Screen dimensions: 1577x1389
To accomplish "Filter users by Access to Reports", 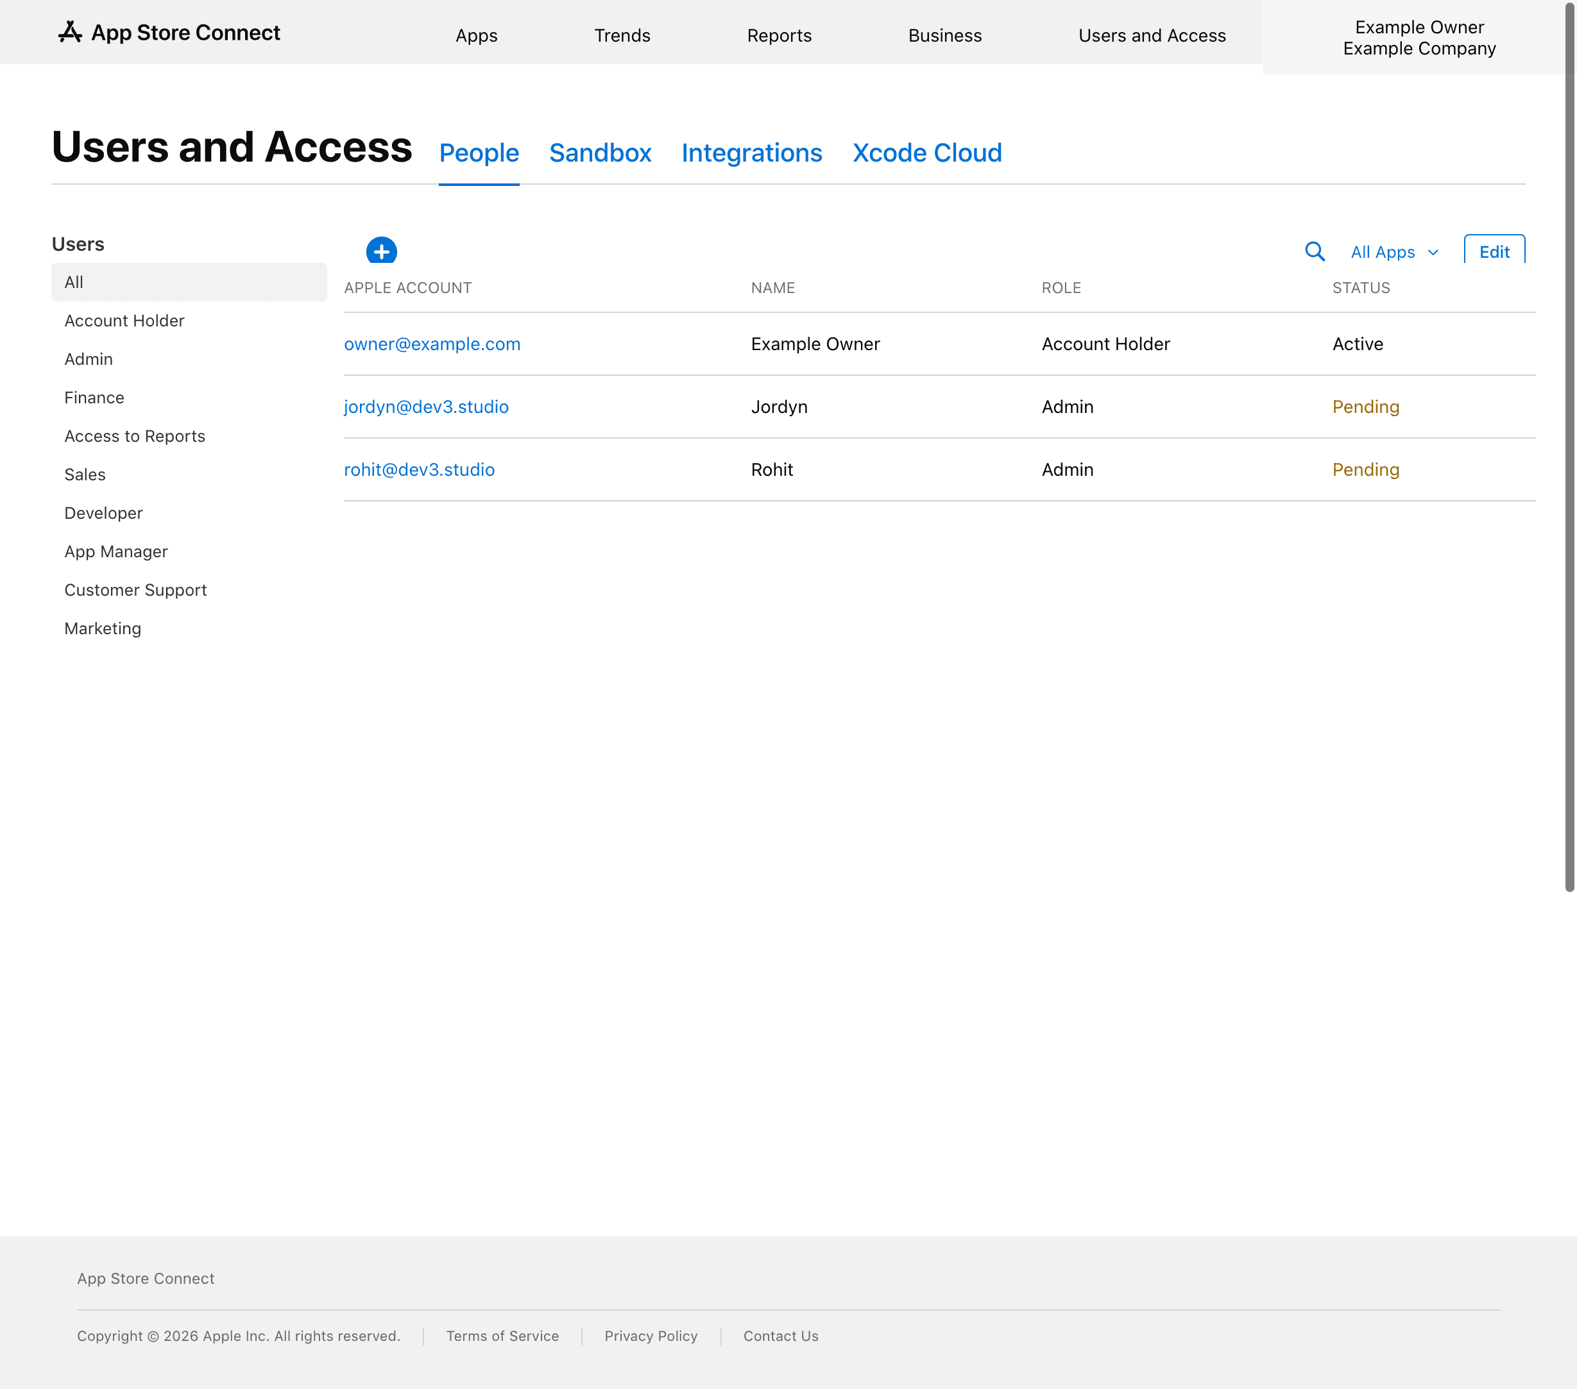I will click(x=135, y=437).
